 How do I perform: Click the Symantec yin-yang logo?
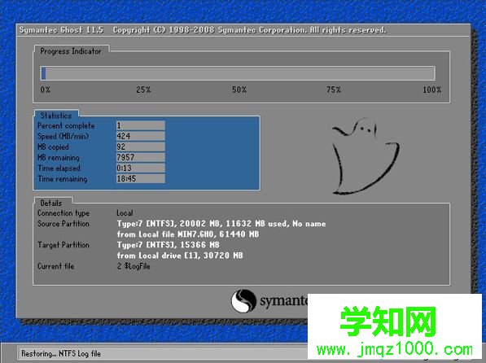[243, 300]
